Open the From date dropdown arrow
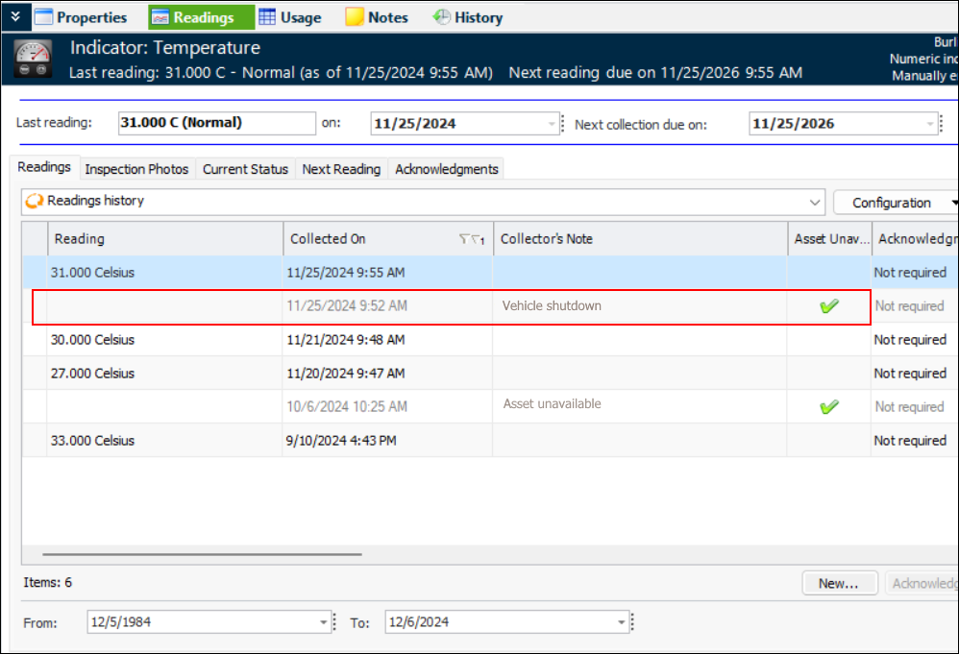The width and height of the screenshot is (959, 654). tap(324, 622)
